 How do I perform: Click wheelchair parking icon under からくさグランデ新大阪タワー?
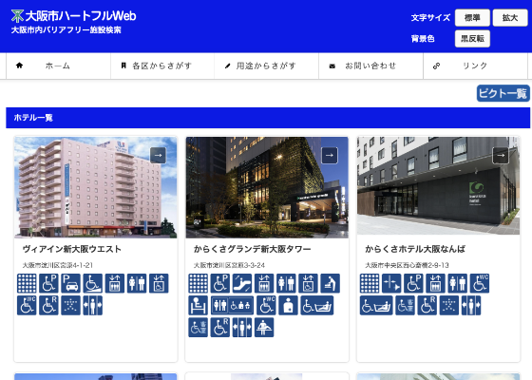tap(220, 283)
